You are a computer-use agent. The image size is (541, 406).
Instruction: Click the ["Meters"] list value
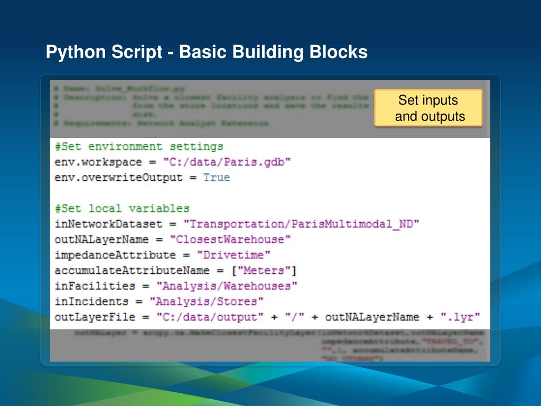click(264, 271)
